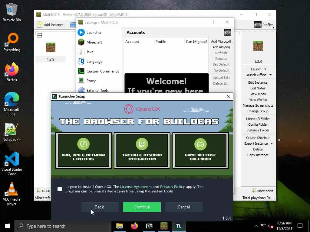Screen dimensions: 310x232
Task: Open the License Agreement link
Action: (136, 187)
